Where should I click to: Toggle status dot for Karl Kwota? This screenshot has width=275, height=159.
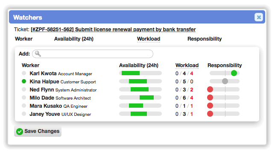(24, 73)
